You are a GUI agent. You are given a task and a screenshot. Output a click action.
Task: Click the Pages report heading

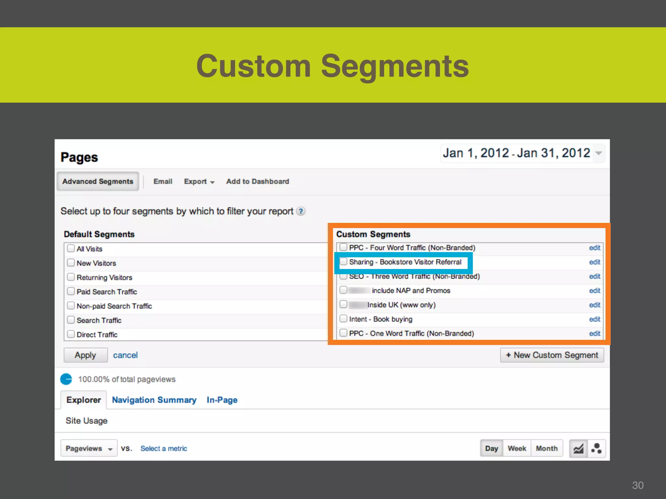[79, 158]
